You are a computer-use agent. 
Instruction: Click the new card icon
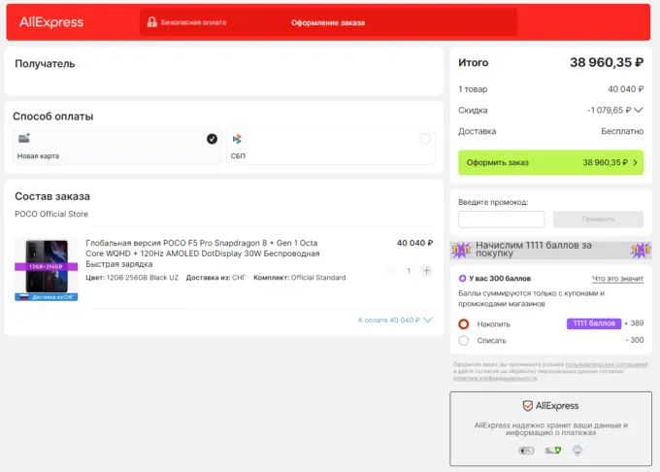[24, 139]
